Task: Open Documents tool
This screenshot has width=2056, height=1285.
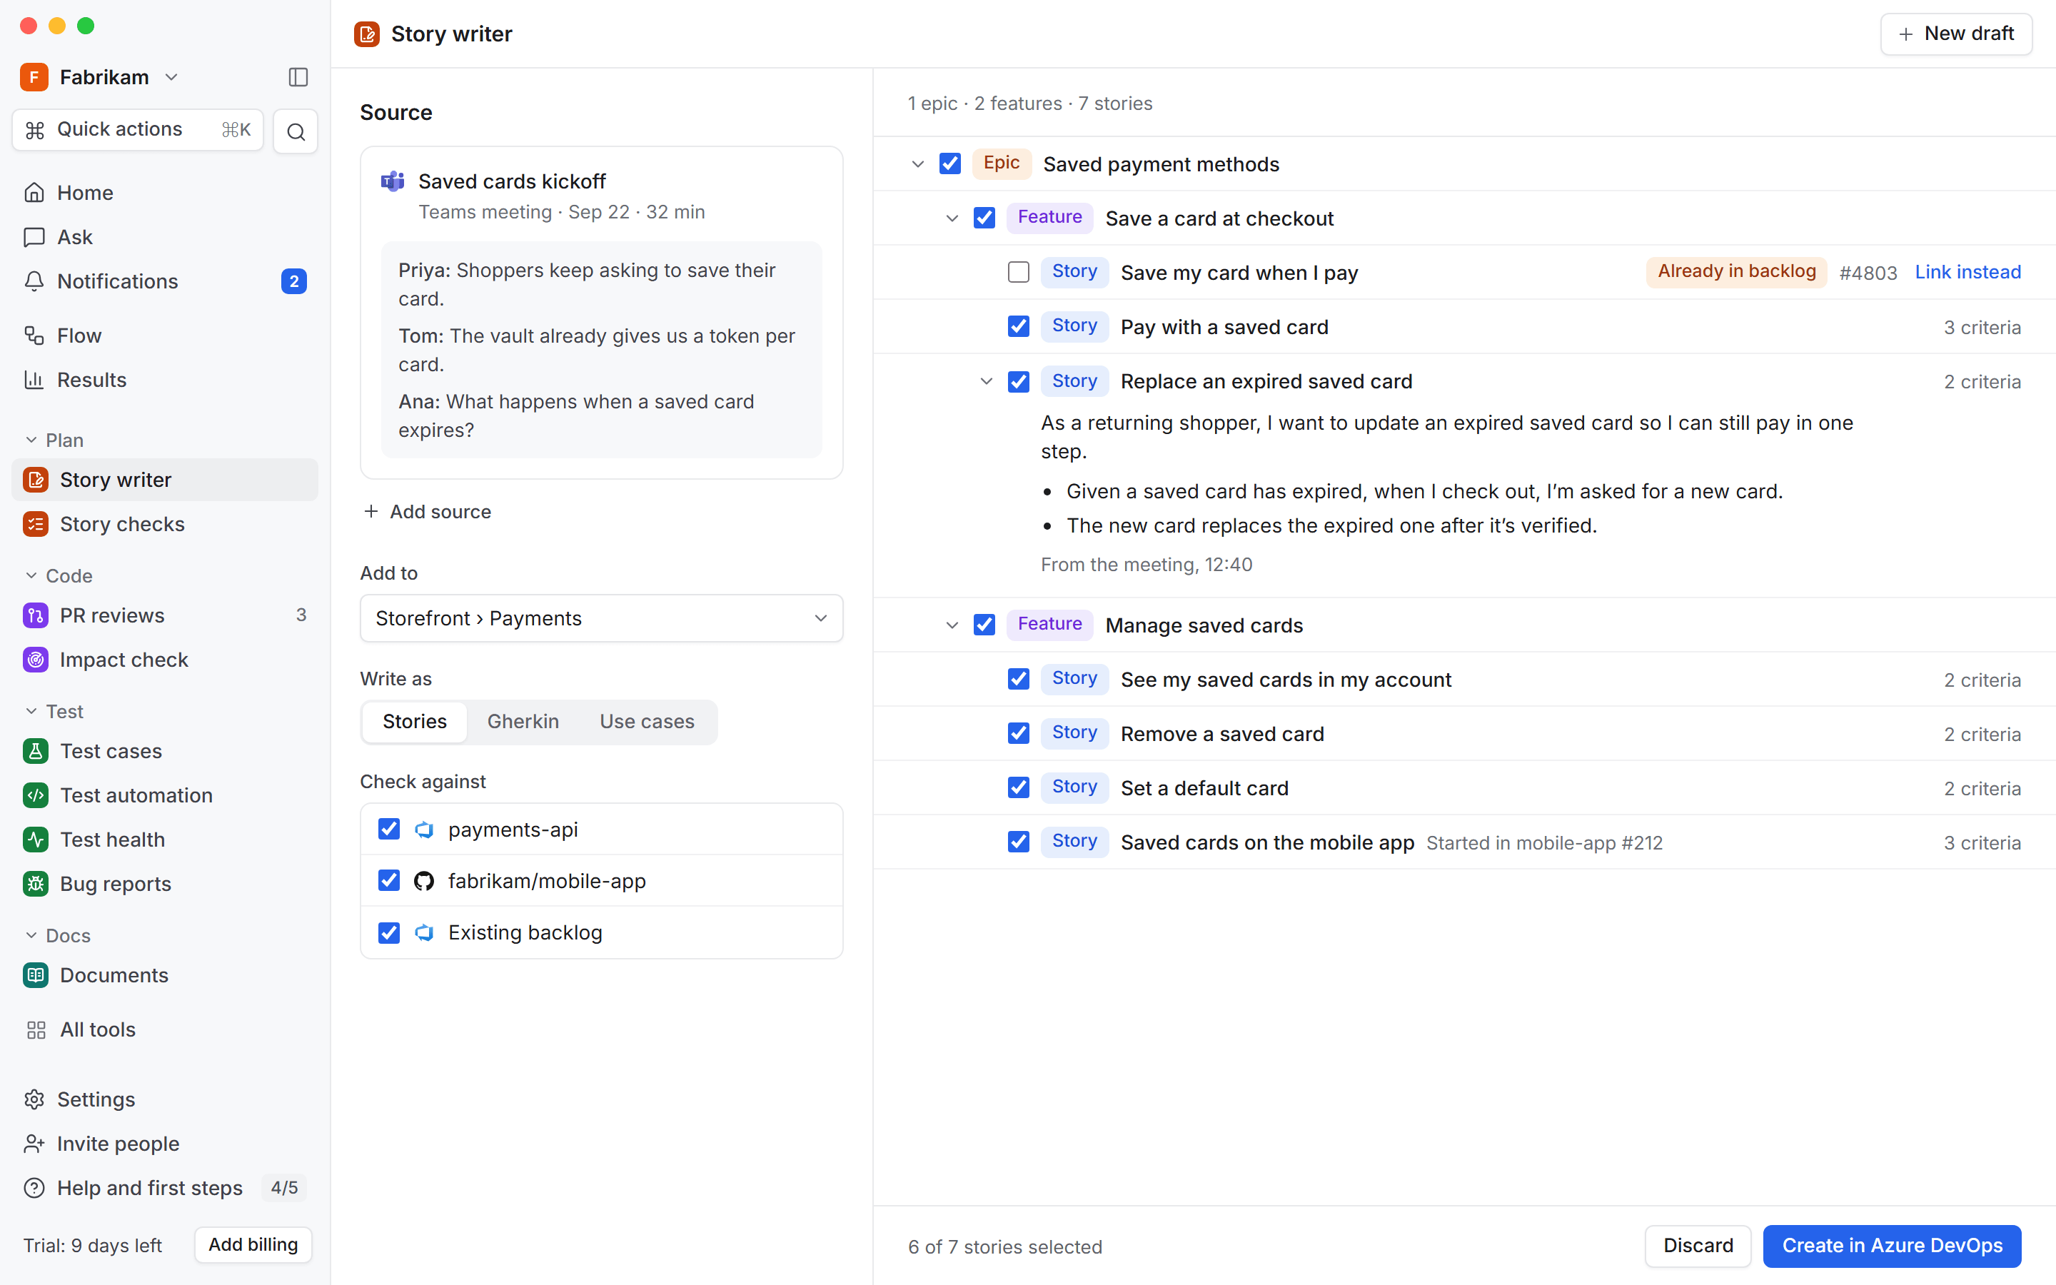Action: [x=165, y=974]
